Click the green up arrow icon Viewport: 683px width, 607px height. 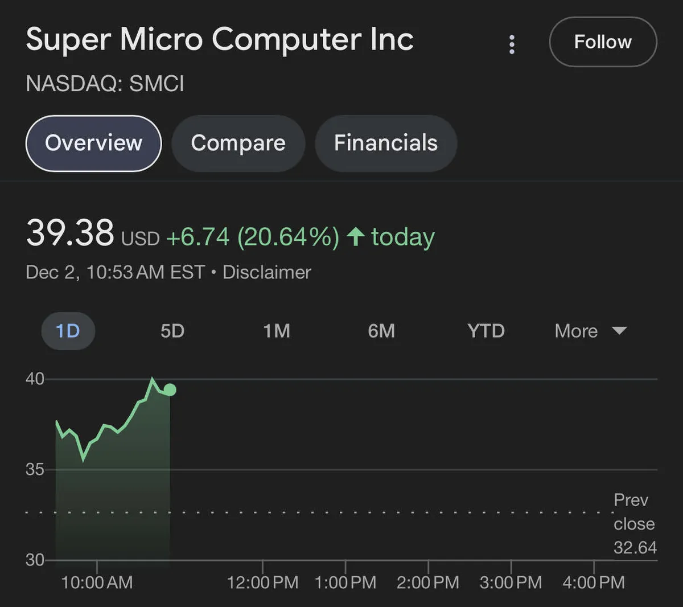356,236
